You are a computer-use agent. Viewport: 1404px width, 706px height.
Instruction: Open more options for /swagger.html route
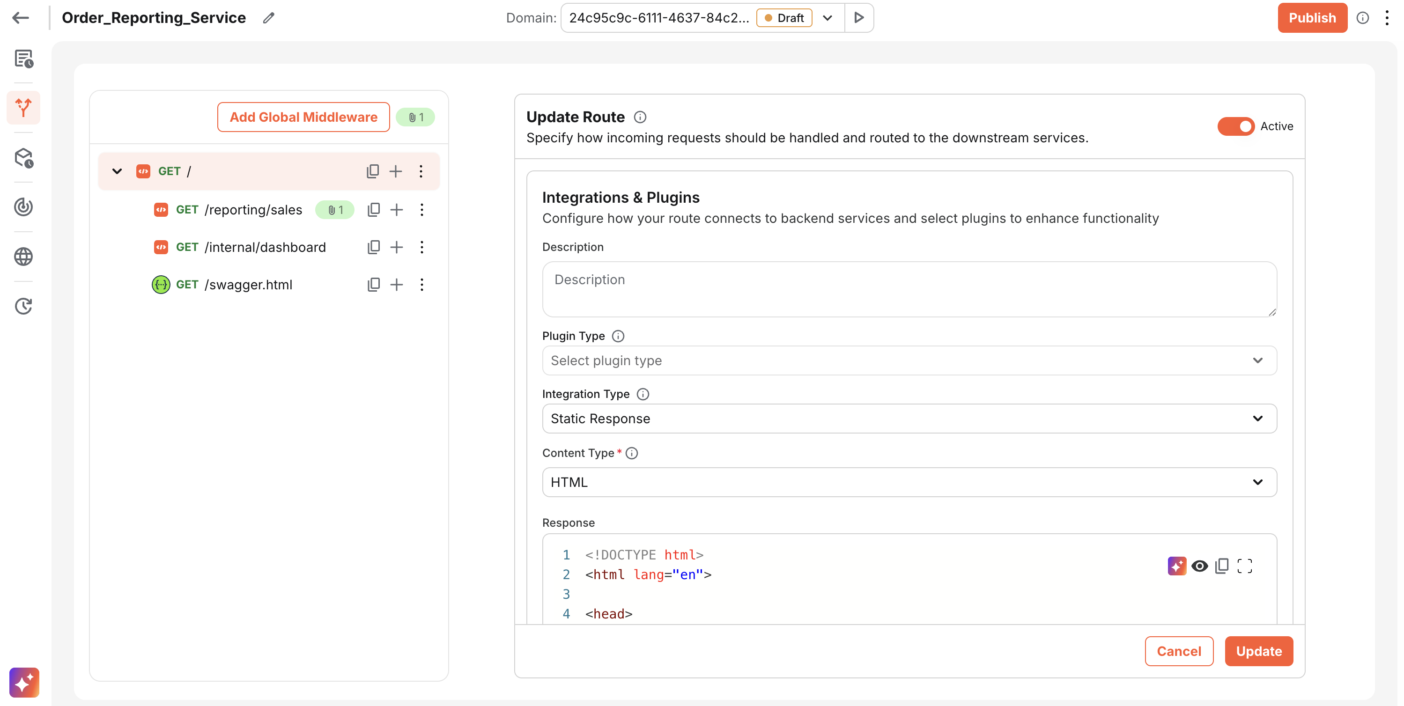click(421, 284)
